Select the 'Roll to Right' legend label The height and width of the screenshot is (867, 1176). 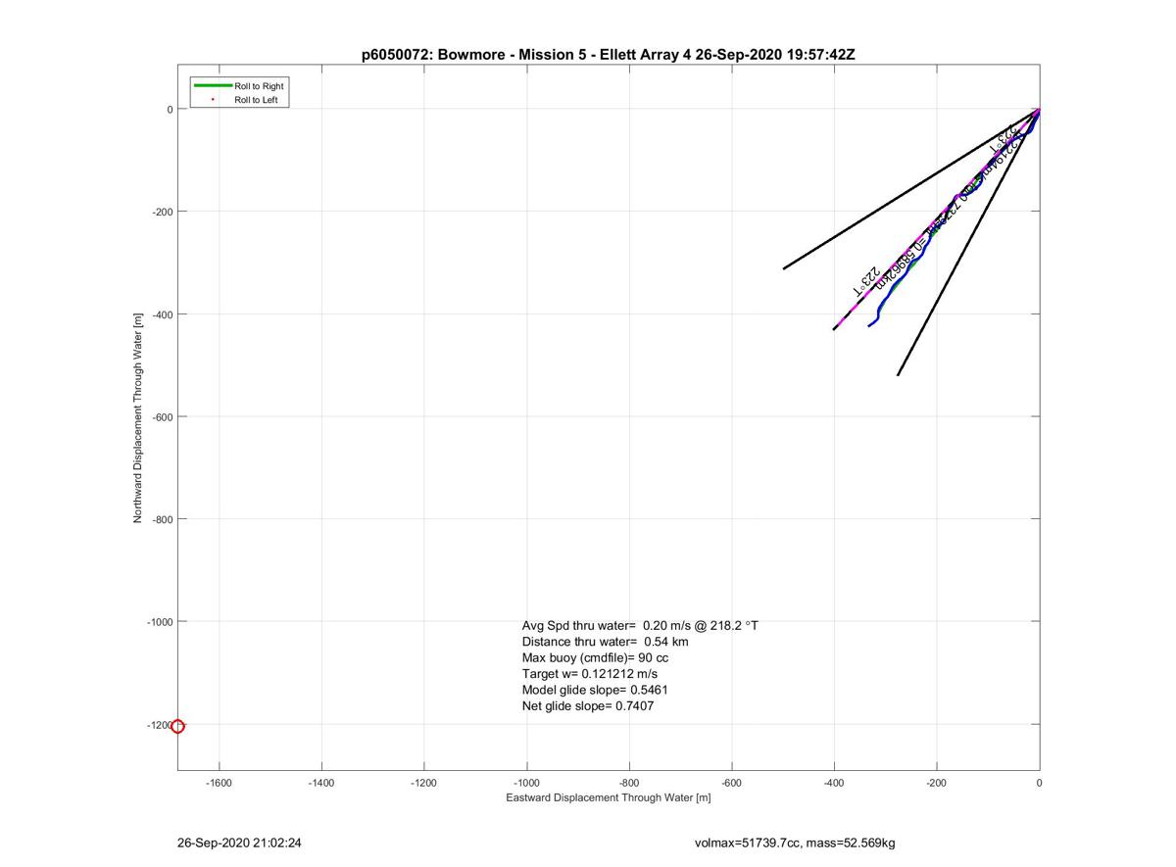(x=259, y=86)
